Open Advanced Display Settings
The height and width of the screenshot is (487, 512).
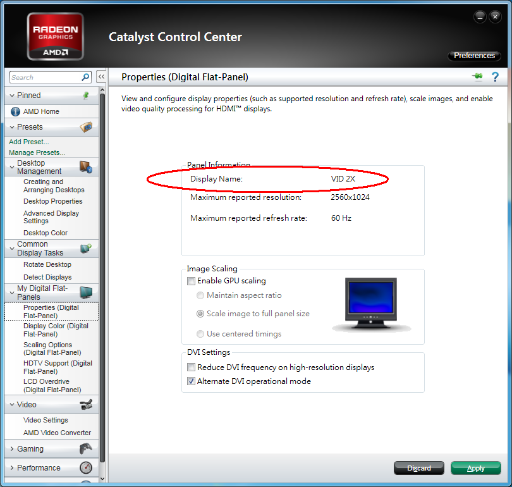click(51, 217)
